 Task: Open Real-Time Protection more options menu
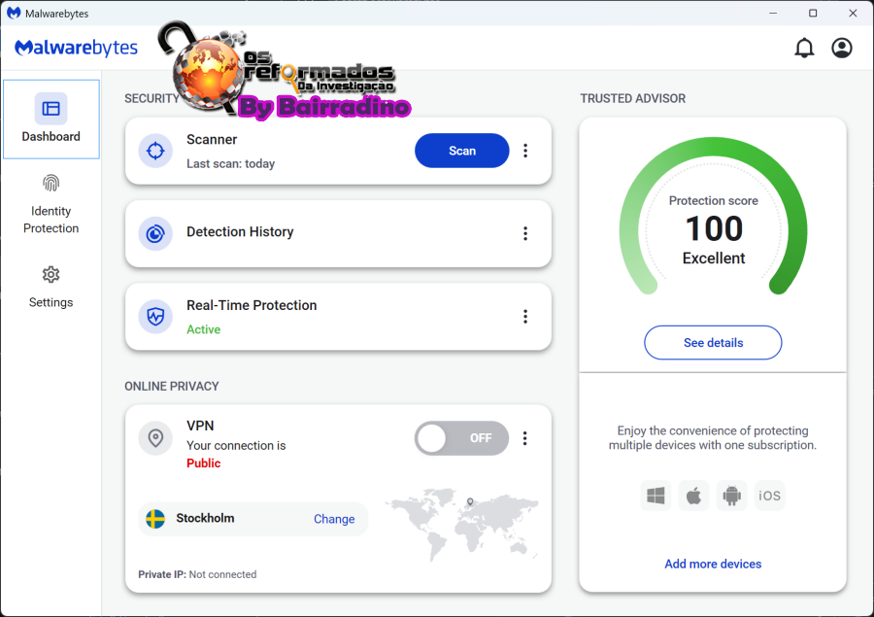click(525, 317)
